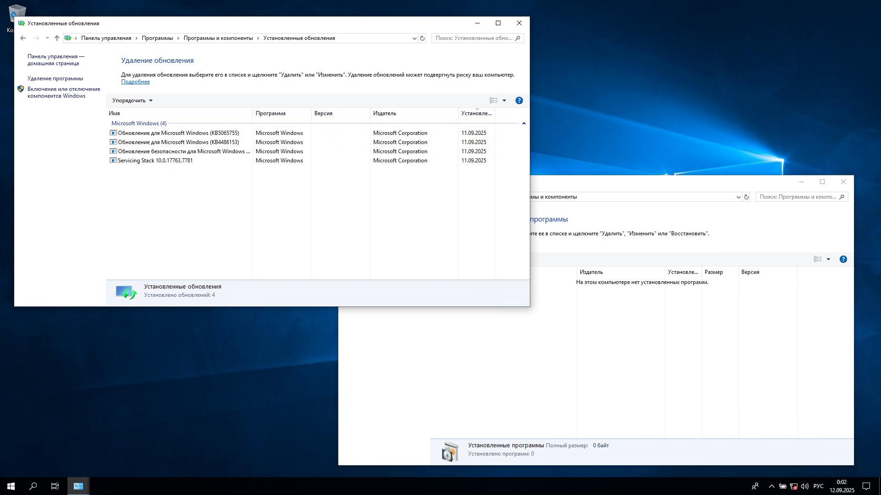Select 'Установленные обновления' breadcrumb
Screen dimensions: 881x495
tap(299, 38)
